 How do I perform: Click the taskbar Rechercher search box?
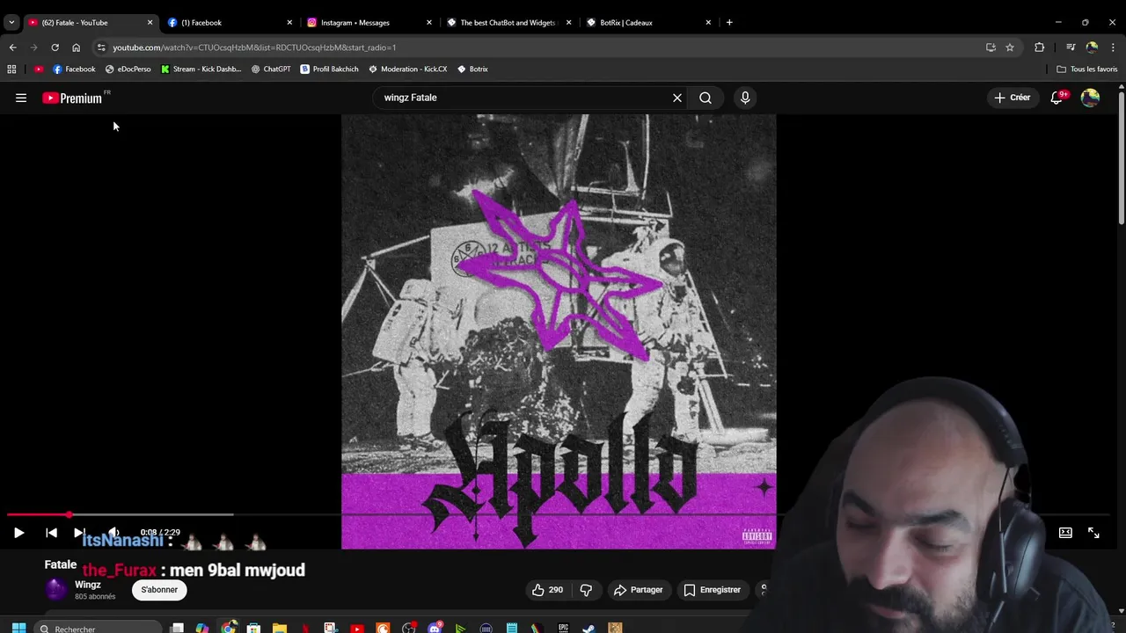tap(97, 628)
